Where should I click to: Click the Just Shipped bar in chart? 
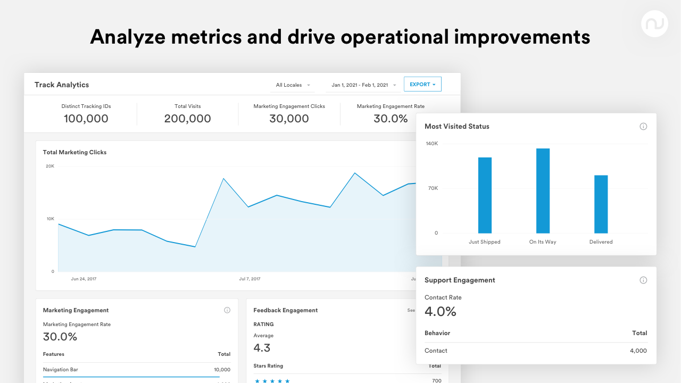coord(485,195)
